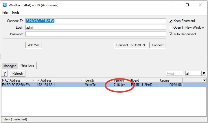This screenshot has width=208, height=123.
Task: Click the MikroTik identity cell
Action: pos(98,85)
